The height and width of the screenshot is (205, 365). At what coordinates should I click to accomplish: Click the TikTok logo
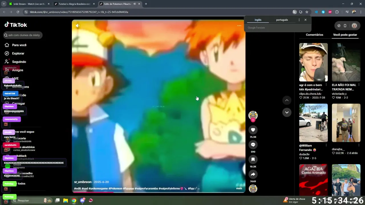click(x=16, y=25)
